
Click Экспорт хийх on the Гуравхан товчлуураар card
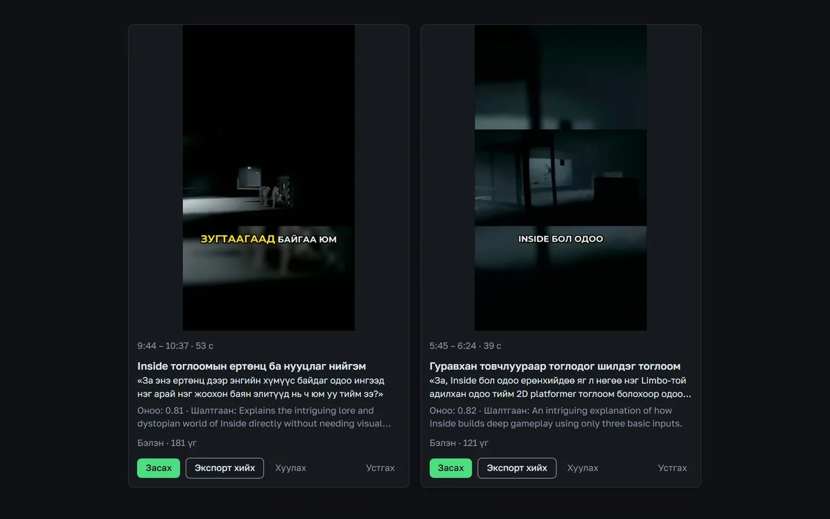(517, 468)
